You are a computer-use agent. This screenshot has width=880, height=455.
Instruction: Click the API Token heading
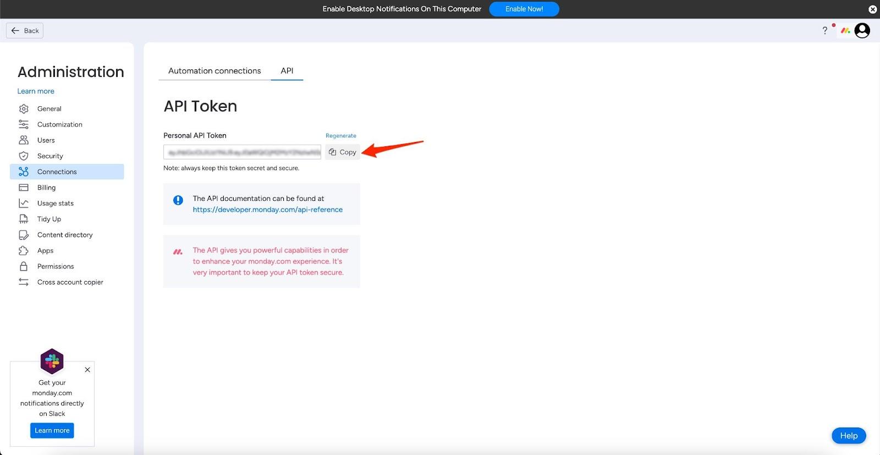point(200,106)
